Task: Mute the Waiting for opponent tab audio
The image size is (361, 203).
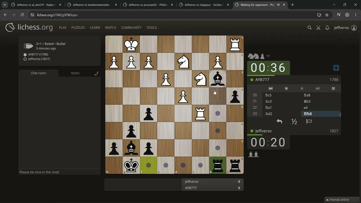Action: [278, 5]
